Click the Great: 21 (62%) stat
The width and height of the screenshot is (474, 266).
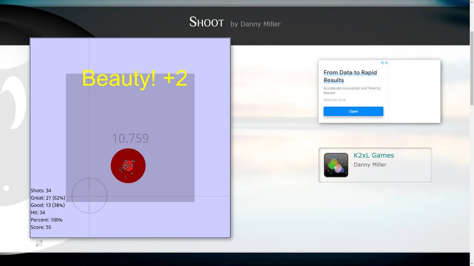(x=48, y=198)
